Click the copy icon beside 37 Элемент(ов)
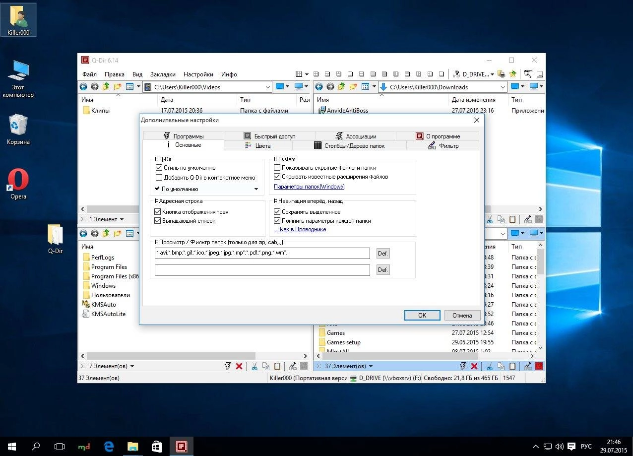The width and height of the screenshot is (633, 456). pyautogui.click(x=501, y=366)
